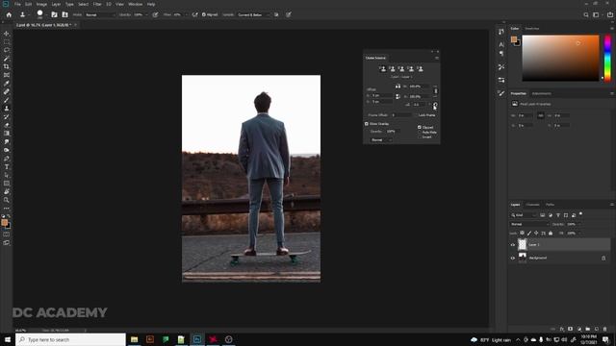Select the Brush tool

tap(7, 100)
